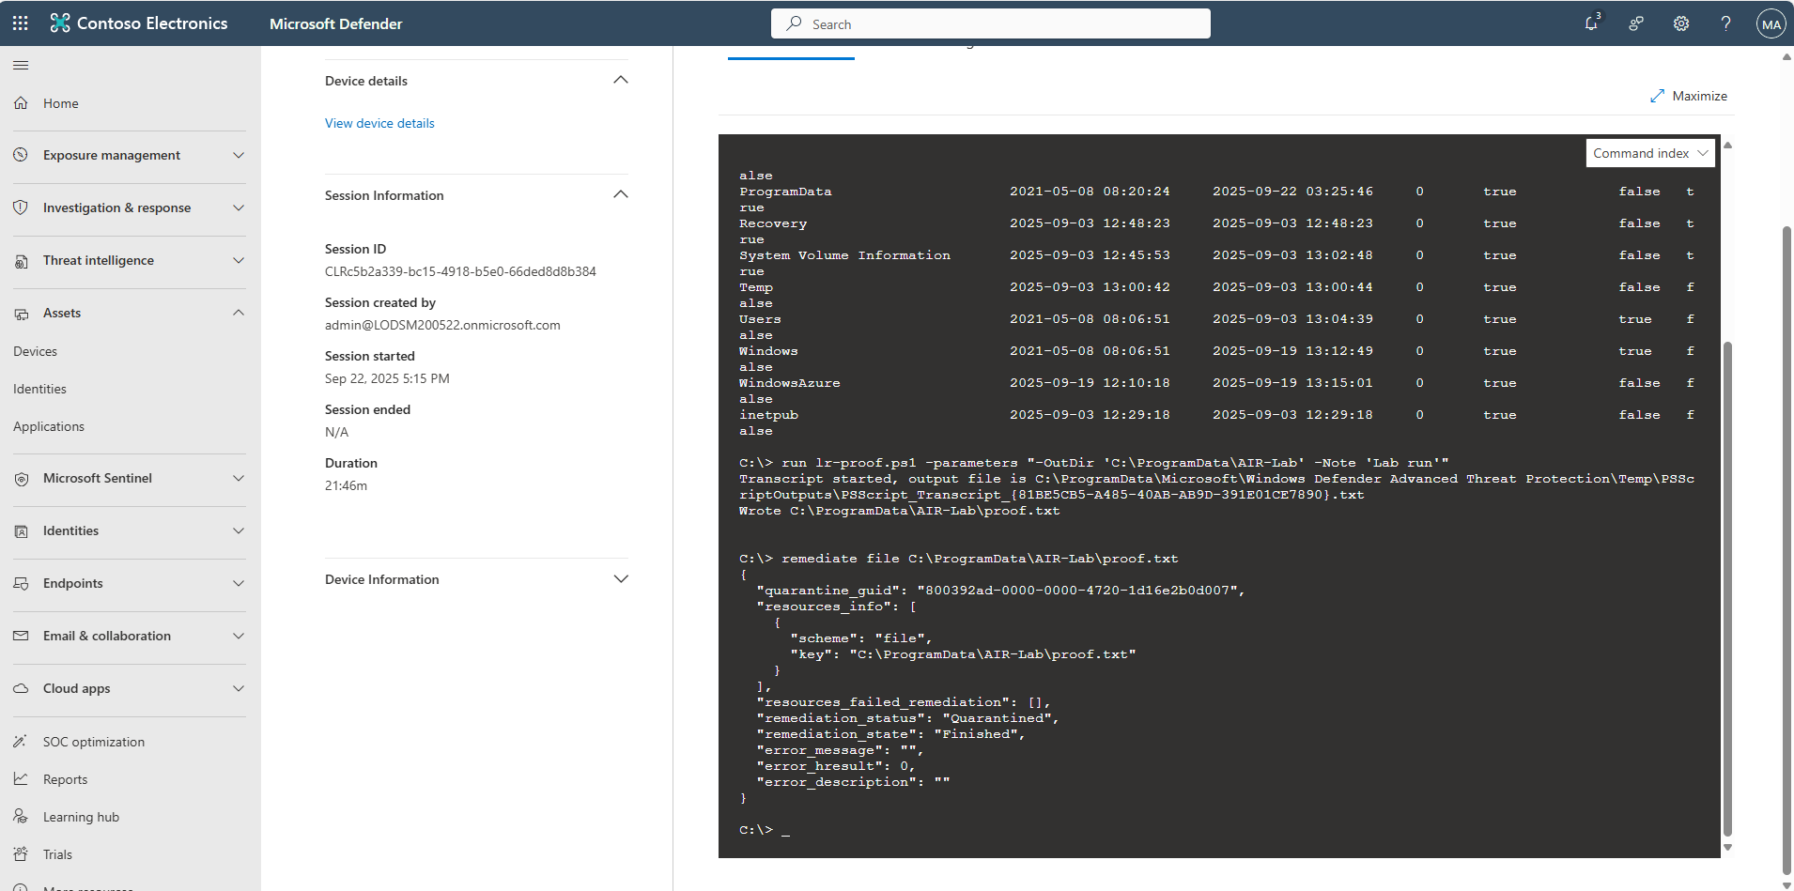Click the Cloud apps cloud icon
Viewport: 1794px width, 891px height.
click(x=21, y=688)
